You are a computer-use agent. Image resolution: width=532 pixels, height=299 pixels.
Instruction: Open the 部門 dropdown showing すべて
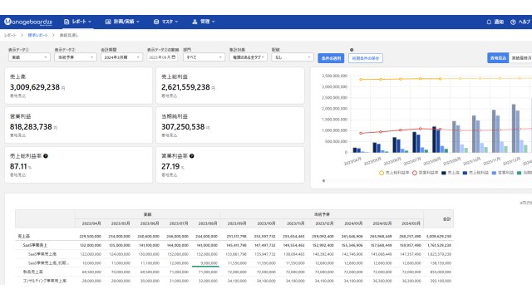coord(204,57)
